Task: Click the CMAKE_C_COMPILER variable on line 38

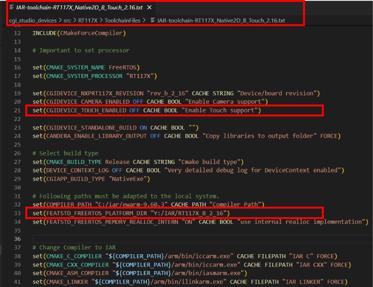Action: point(74,256)
